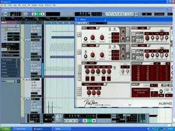Toggle Filter 1 on/off switch

pos(149,28)
